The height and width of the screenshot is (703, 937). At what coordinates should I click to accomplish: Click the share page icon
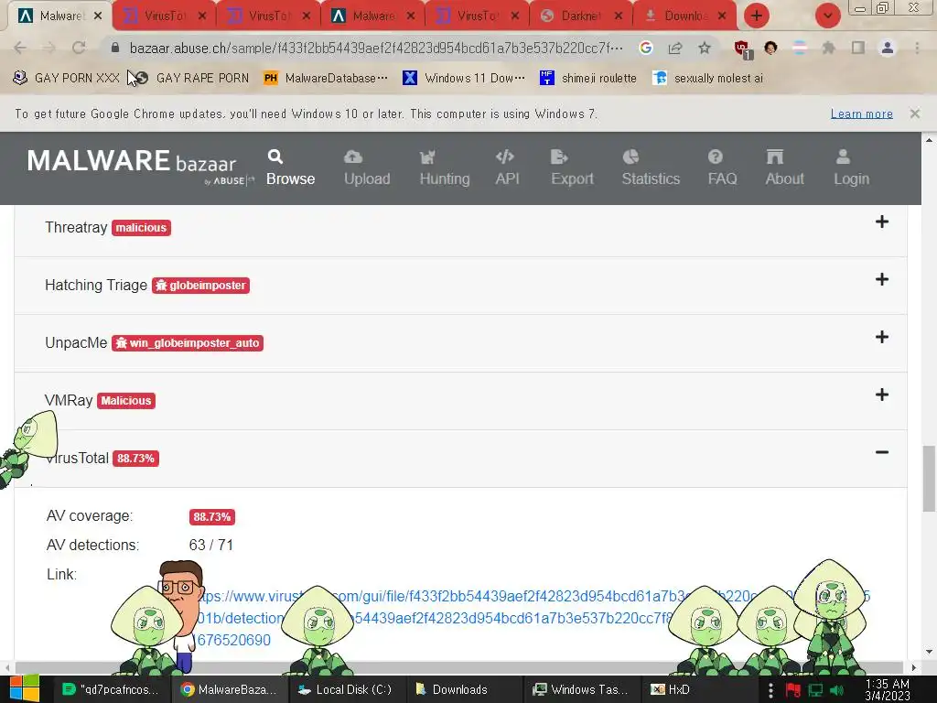click(675, 48)
